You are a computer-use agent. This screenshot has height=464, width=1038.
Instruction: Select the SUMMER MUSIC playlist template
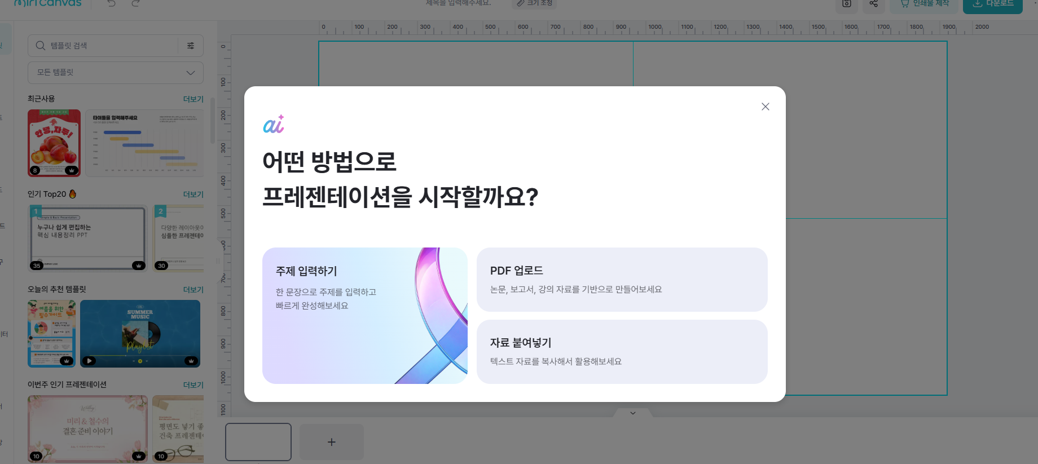click(140, 334)
